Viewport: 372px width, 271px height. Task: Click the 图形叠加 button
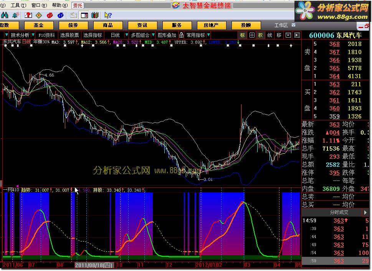pos(167,35)
